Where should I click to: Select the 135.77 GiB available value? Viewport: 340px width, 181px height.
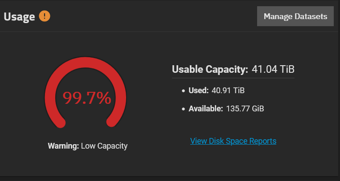coord(245,108)
